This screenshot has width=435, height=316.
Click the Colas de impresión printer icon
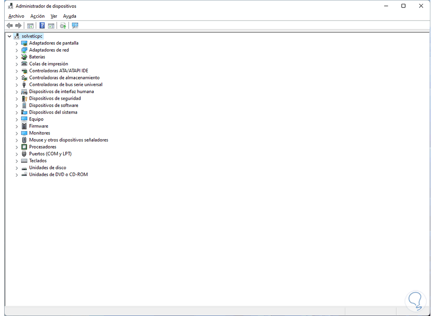pos(24,64)
